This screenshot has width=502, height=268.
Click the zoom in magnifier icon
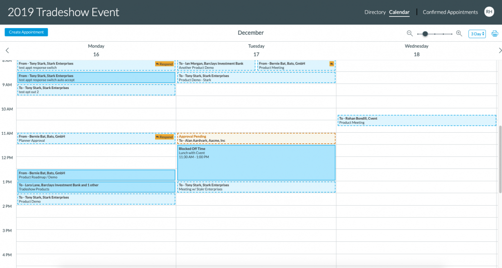coord(459,34)
